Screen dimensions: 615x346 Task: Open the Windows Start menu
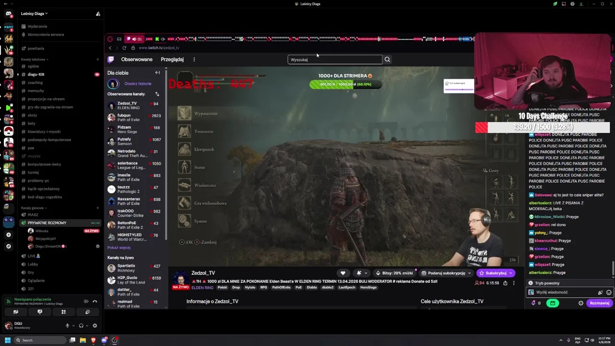pos(8,340)
